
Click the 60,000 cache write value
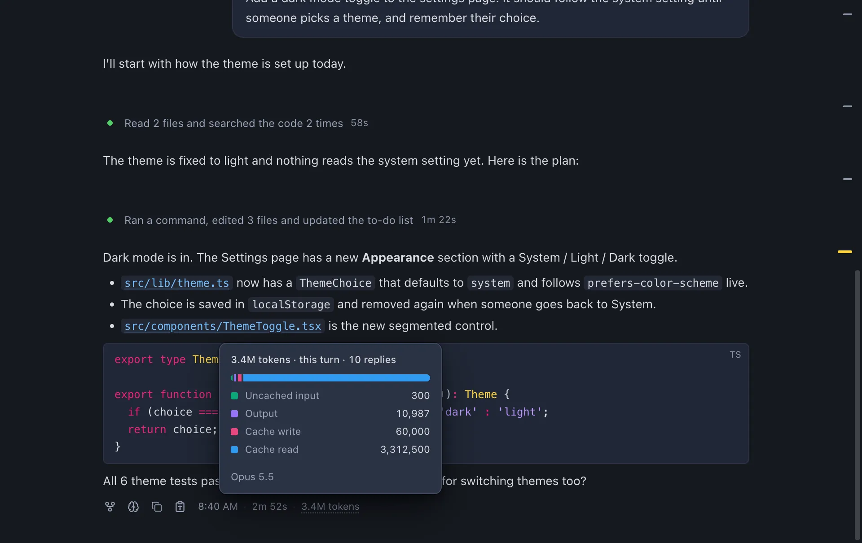413,432
